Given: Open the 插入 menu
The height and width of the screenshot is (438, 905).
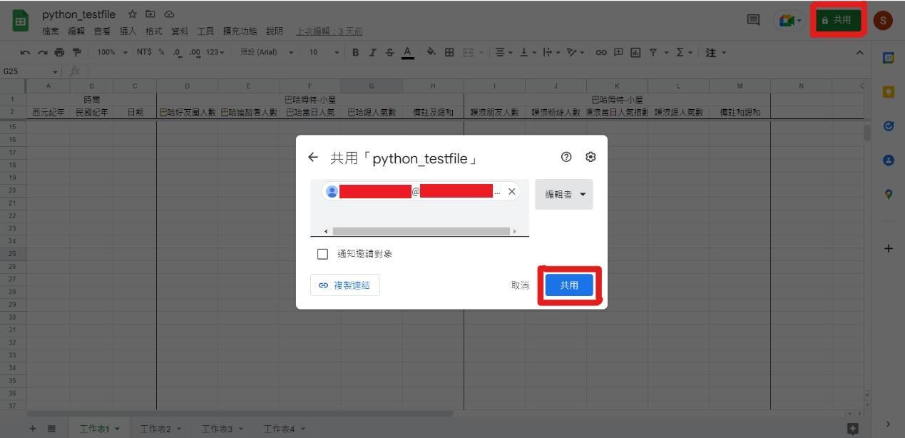Looking at the screenshot, I should coord(128,31).
